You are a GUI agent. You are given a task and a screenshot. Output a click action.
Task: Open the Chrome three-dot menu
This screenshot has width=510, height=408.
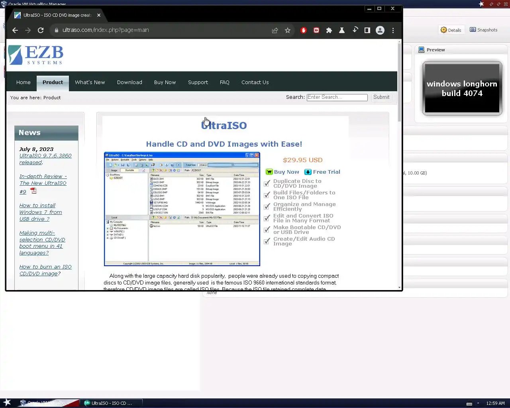tap(393, 30)
